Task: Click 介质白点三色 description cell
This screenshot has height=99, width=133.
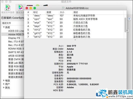Action: click(80, 23)
